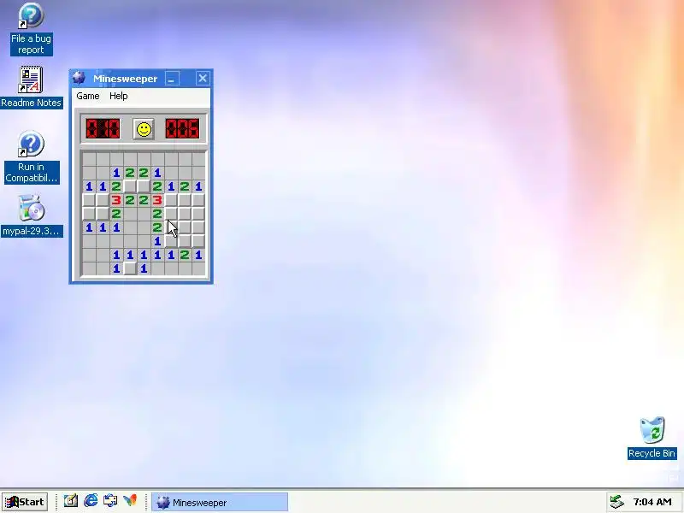This screenshot has width=684, height=513.
Task: Click the green 2 in the long row of 1s
Action: point(185,255)
